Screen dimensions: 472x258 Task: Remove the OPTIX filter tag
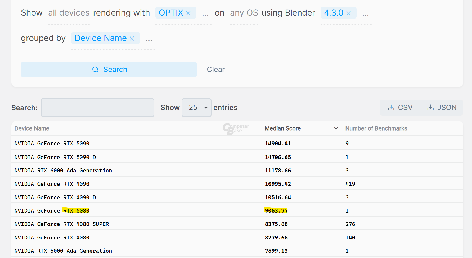click(x=188, y=13)
